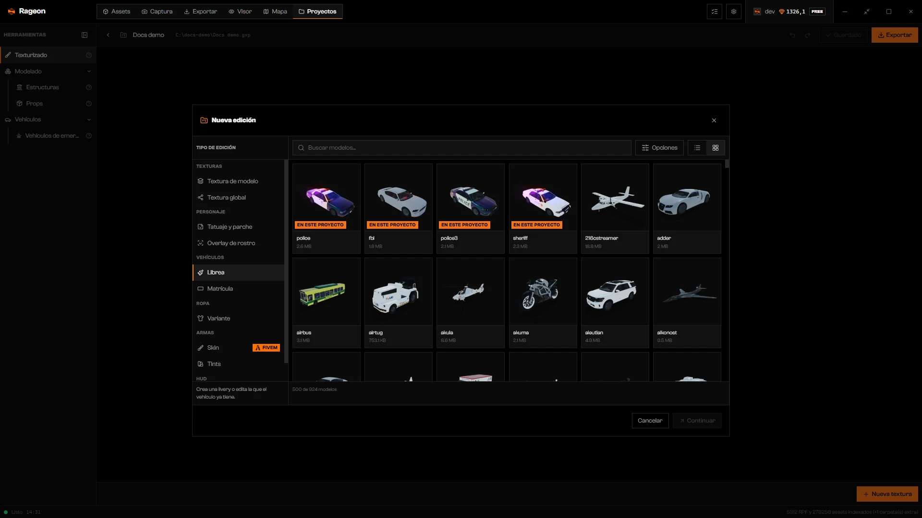Choose Overlay de rostro option
This screenshot has height=518, width=922.
pyautogui.click(x=238, y=243)
